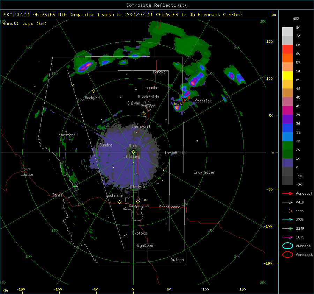Click the Airdrie city label
The image size is (314, 294).
coord(137,187)
